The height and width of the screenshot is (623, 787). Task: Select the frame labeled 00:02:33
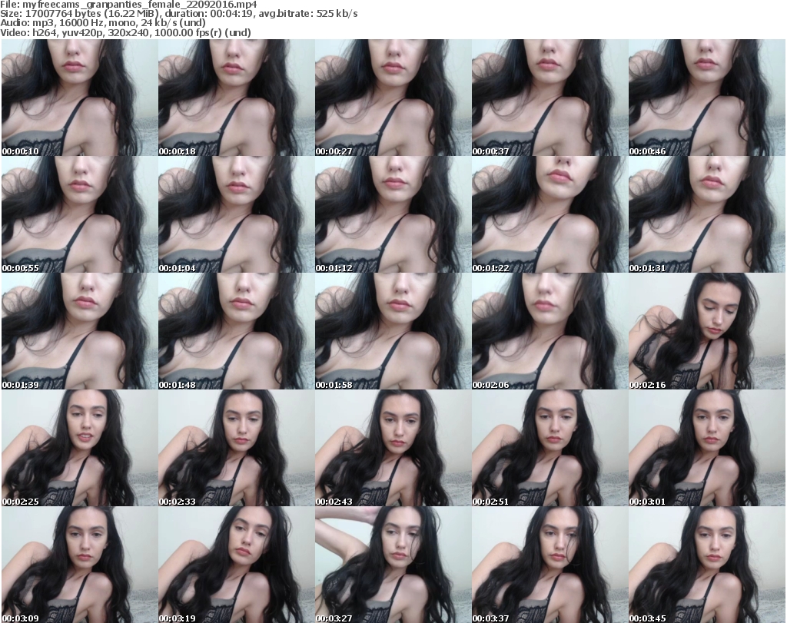237,448
